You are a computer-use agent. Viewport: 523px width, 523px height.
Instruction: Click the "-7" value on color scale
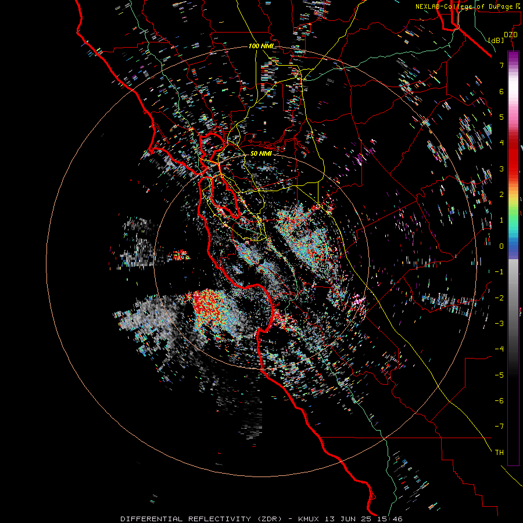pyautogui.click(x=499, y=427)
